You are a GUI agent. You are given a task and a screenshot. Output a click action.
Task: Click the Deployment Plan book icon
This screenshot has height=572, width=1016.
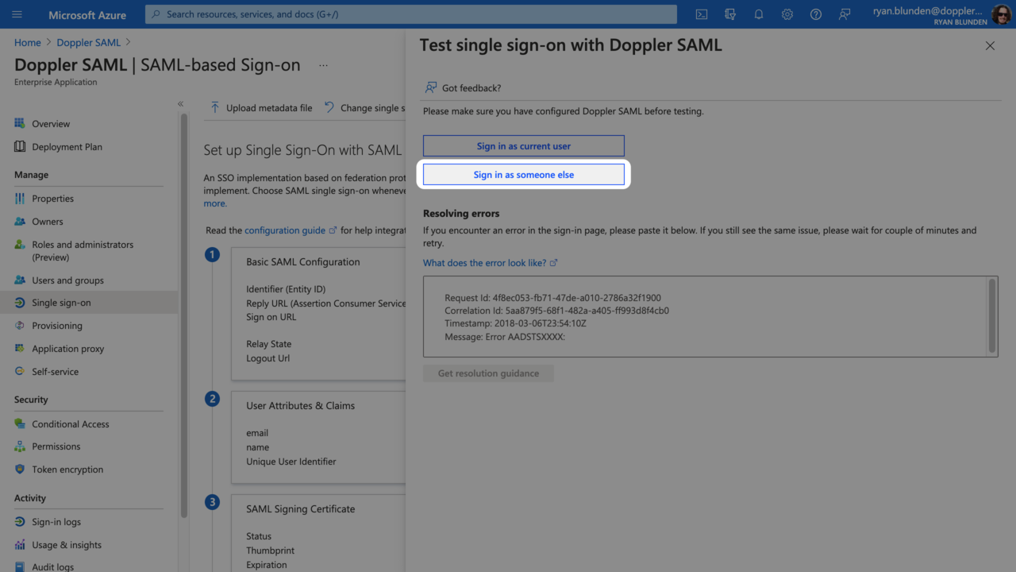pyautogui.click(x=20, y=147)
